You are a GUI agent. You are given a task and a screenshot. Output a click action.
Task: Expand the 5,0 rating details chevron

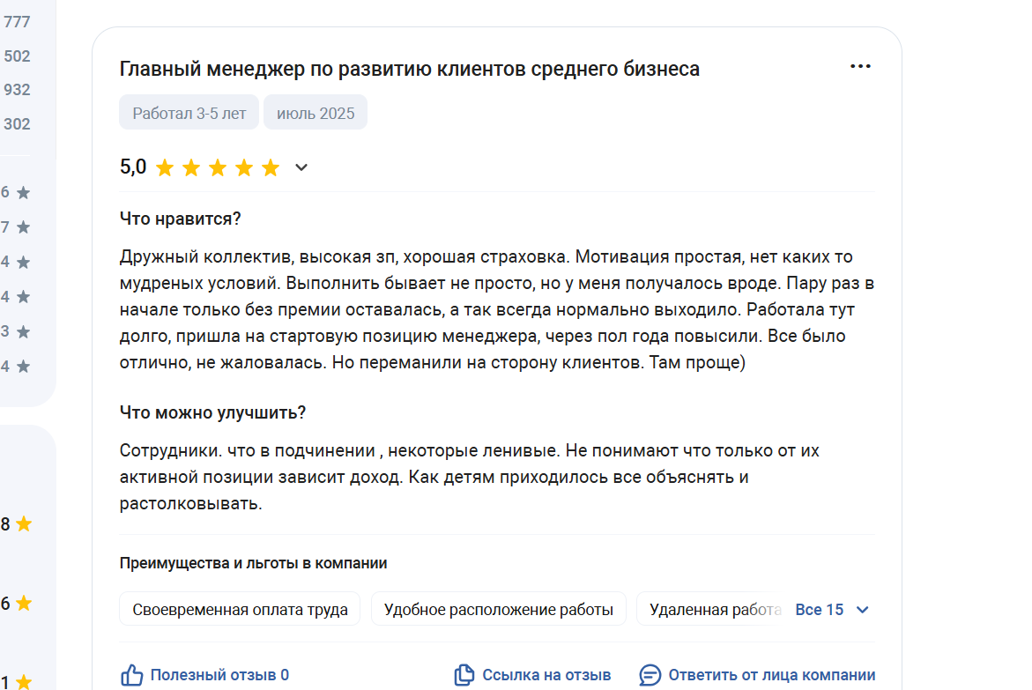pos(301,167)
